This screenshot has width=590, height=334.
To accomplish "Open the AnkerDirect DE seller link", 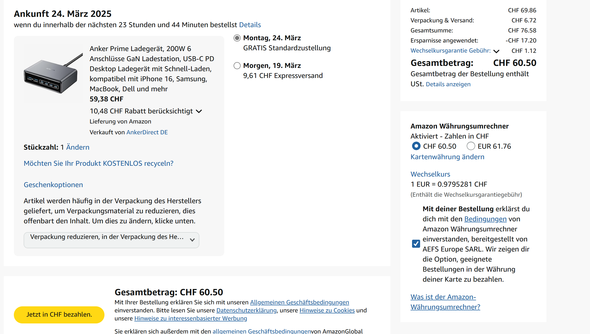I will tap(147, 132).
